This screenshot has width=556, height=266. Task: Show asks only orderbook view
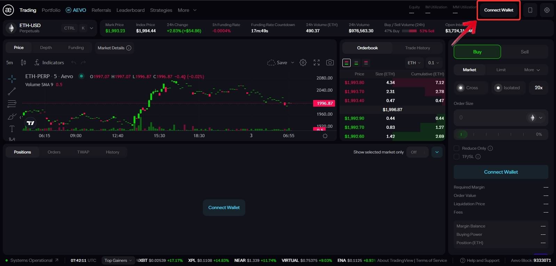tap(366, 63)
